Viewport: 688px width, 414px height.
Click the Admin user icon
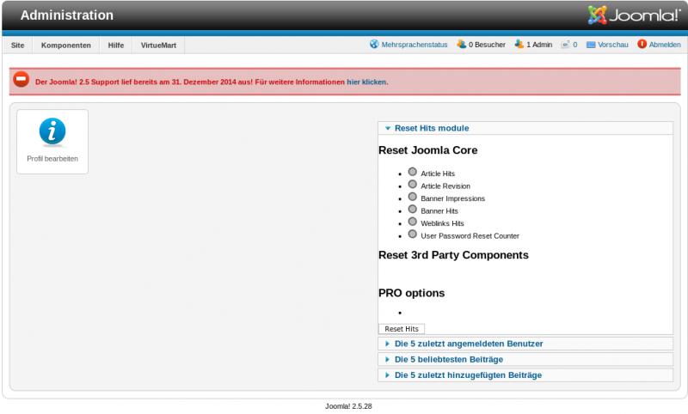(519, 45)
